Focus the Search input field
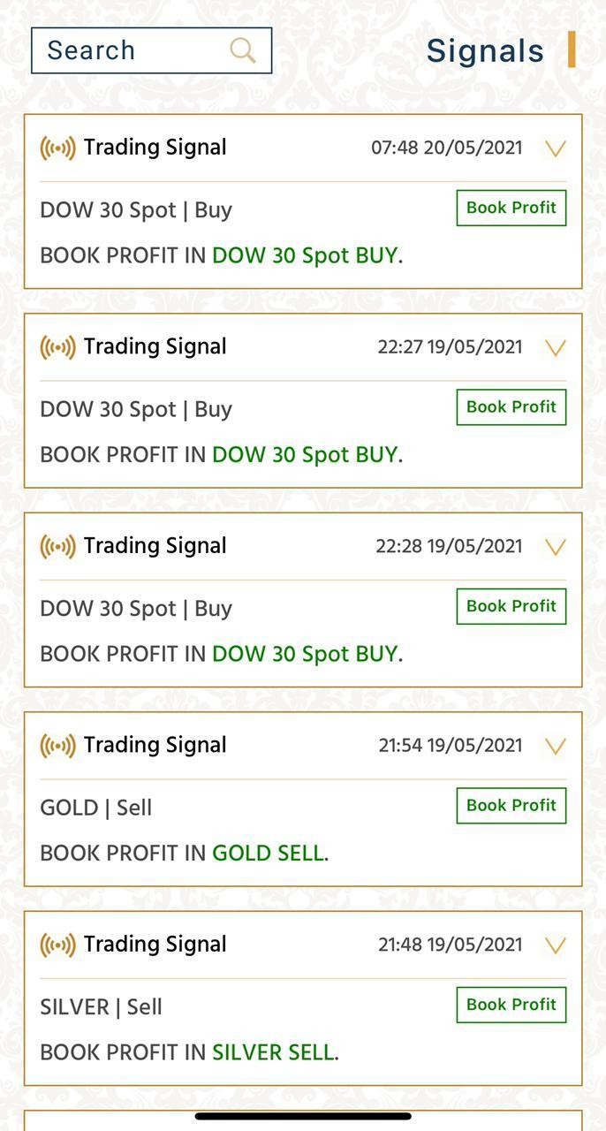The width and height of the screenshot is (606, 1131). pyautogui.click(x=133, y=50)
